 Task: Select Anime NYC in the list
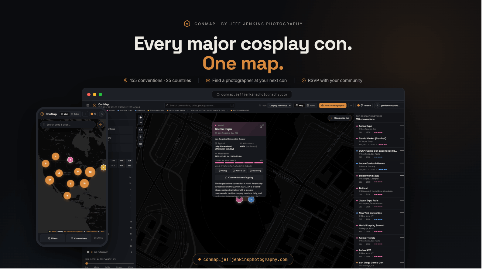click(x=380, y=253)
